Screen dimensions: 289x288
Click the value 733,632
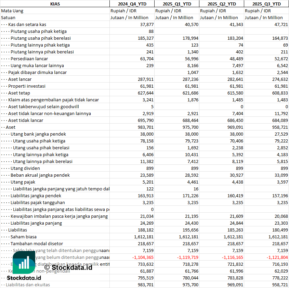[146, 264]
